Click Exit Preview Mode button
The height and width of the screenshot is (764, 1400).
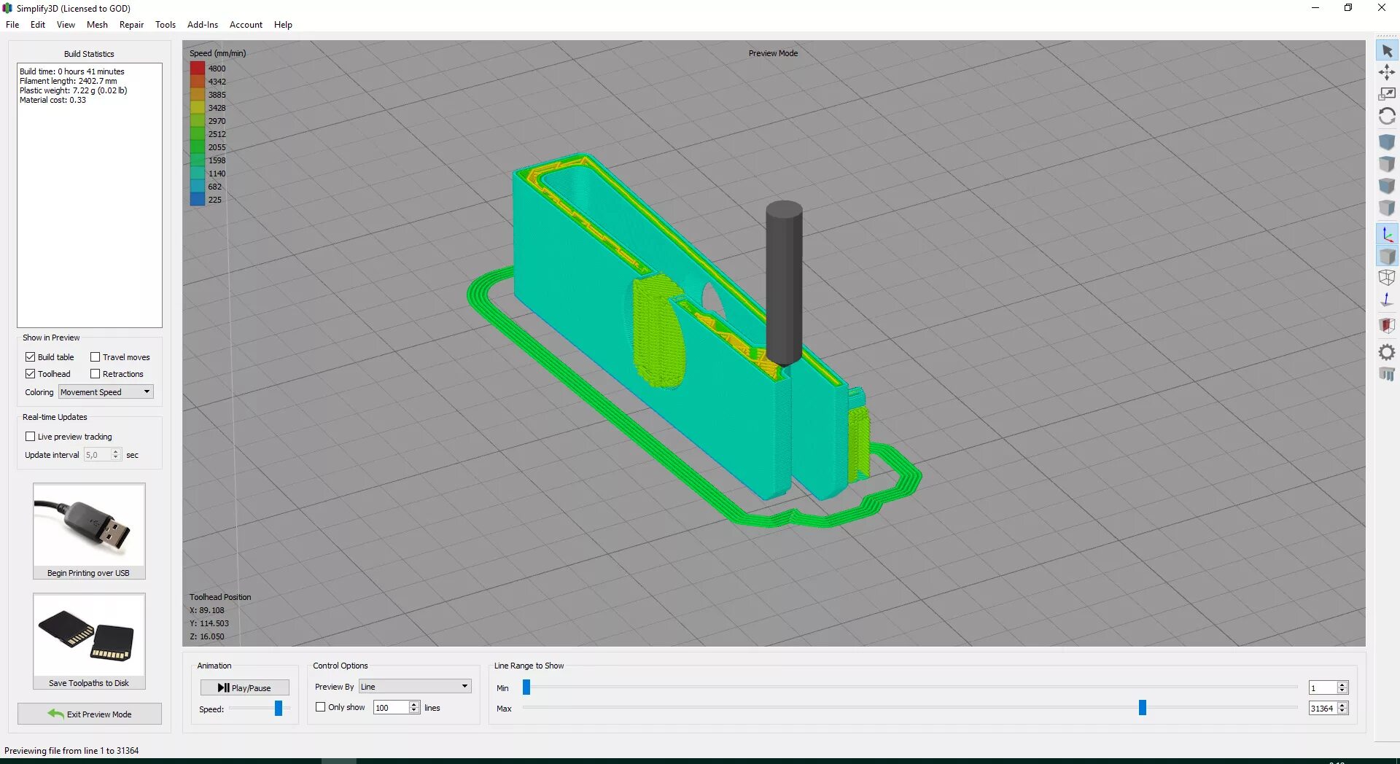pyautogui.click(x=90, y=714)
